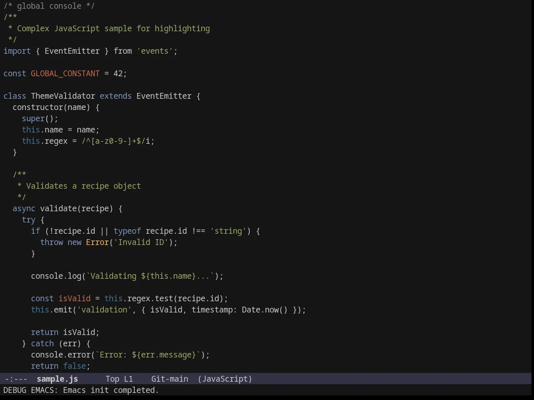534x400 pixels.
Task: Click the number 42
Action: (118, 73)
